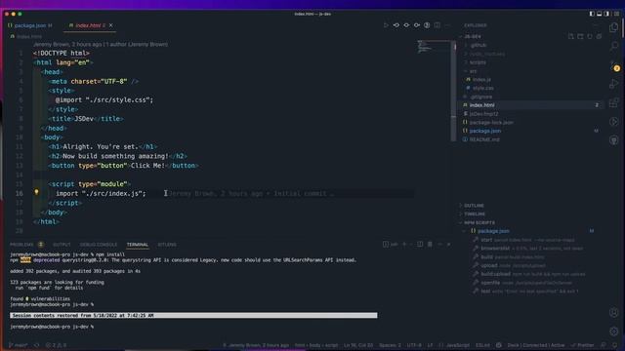Click the Ln 16 cursor position indicator

[358, 345]
